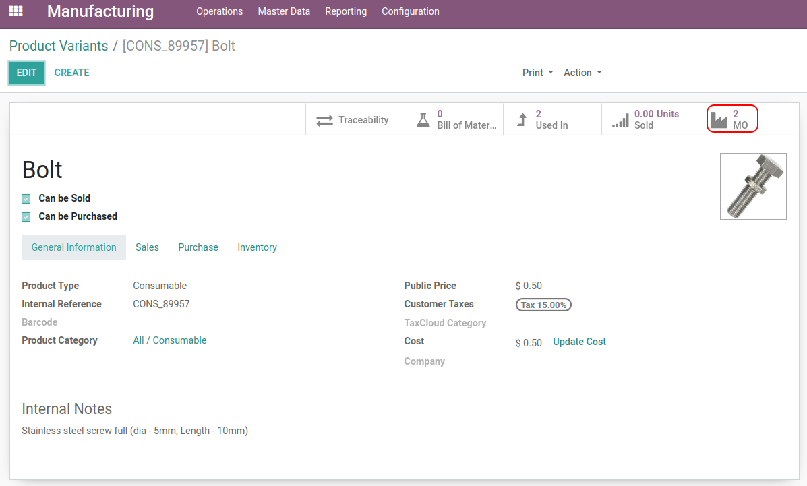This screenshot has height=486, width=807.
Task: Open the apps grid menu icon
Action: (x=16, y=11)
